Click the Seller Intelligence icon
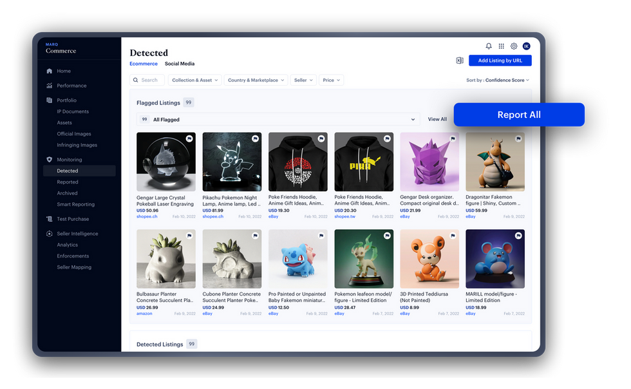This screenshot has width=631, height=389. [49, 234]
